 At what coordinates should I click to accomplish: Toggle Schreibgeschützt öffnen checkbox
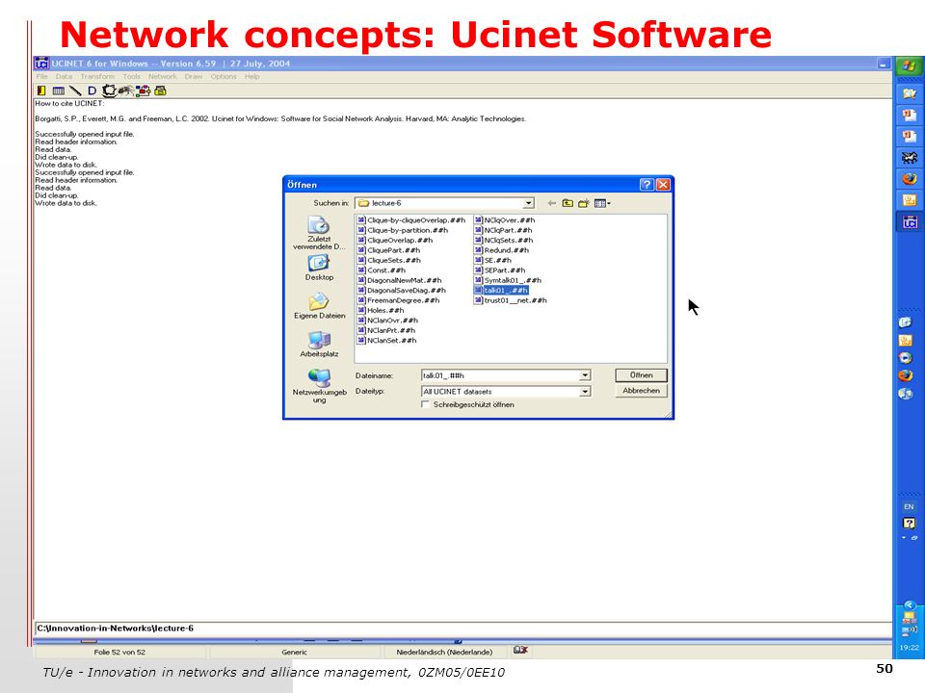[x=425, y=405]
